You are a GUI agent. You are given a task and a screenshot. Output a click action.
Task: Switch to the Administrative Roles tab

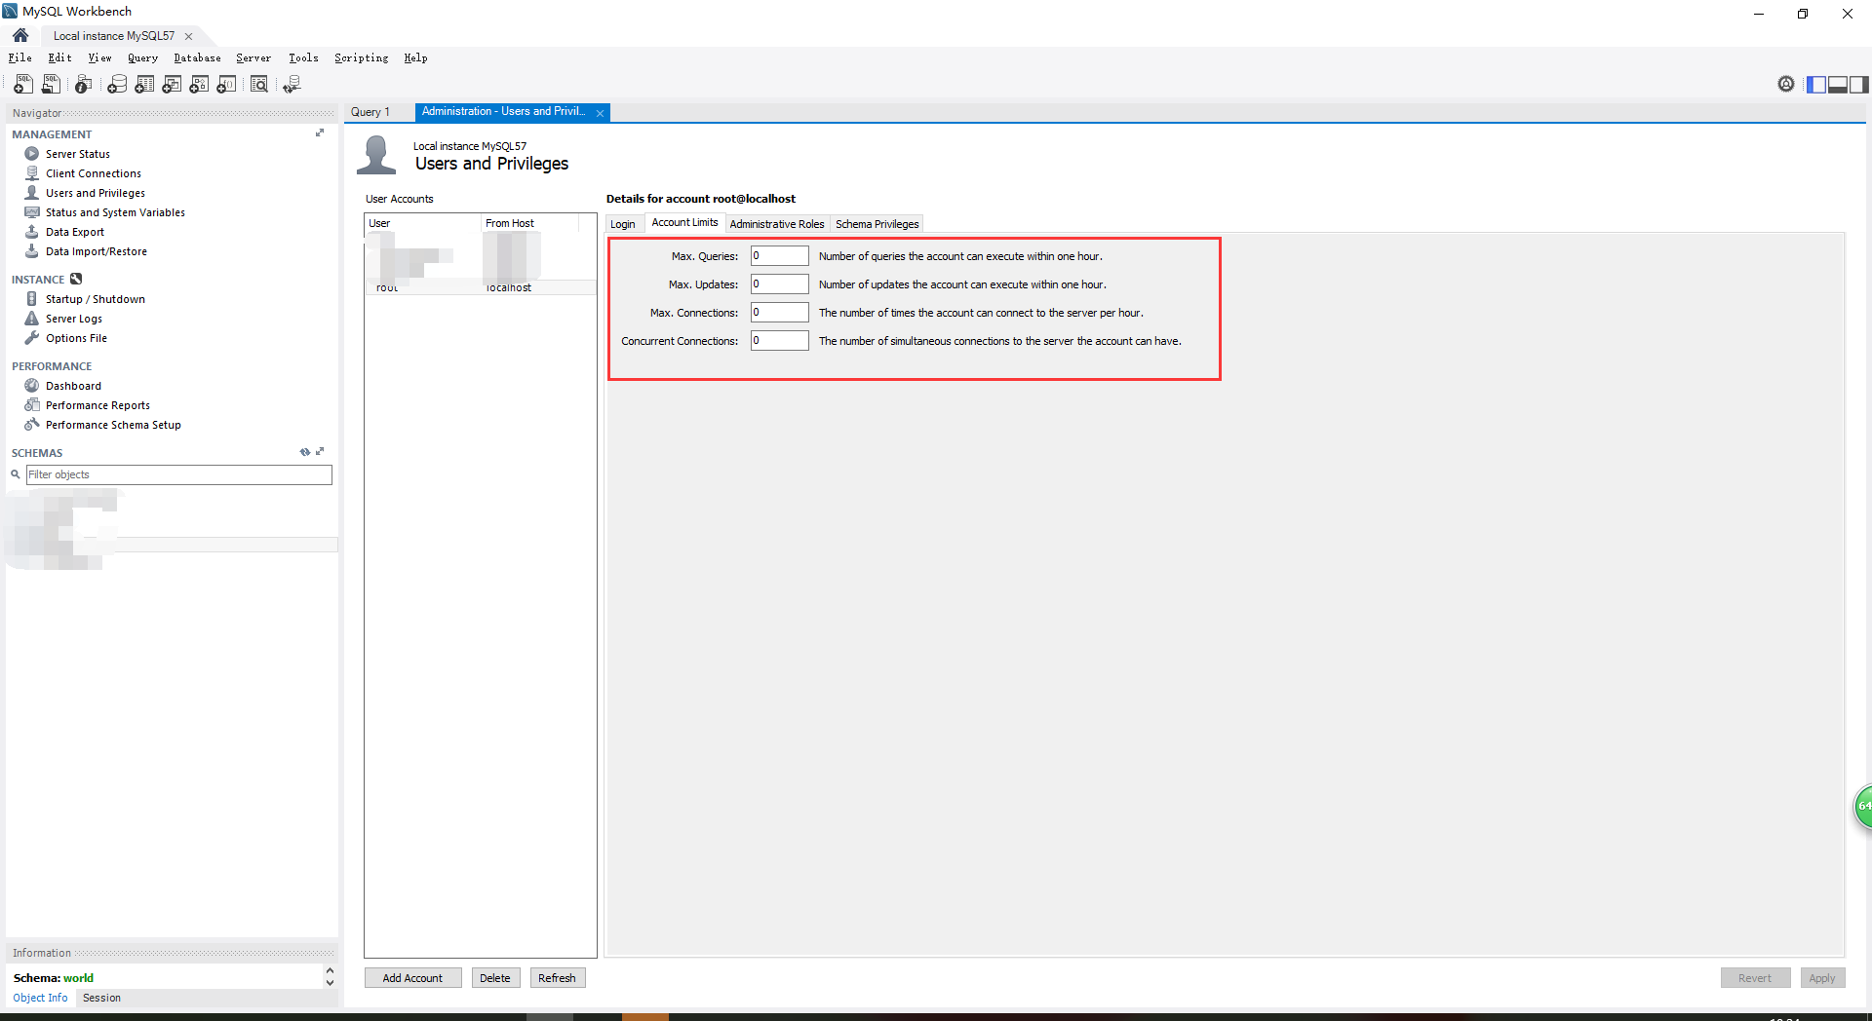click(777, 224)
